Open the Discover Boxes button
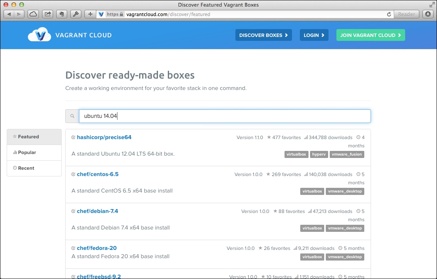The image size is (437, 279). [x=263, y=35]
